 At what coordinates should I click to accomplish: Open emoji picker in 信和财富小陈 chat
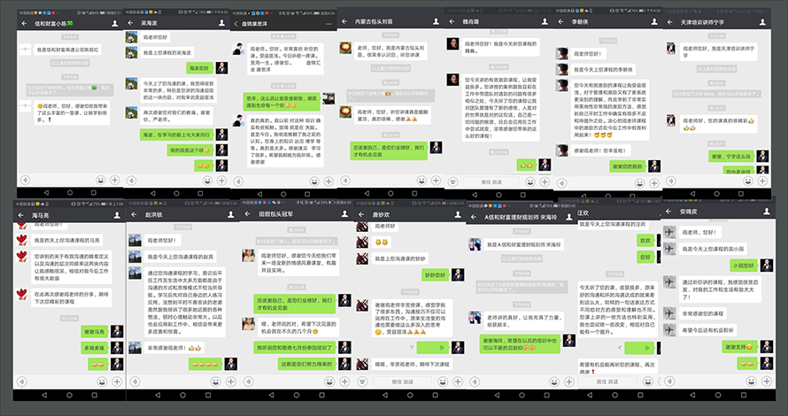click(x=100, y=180)
